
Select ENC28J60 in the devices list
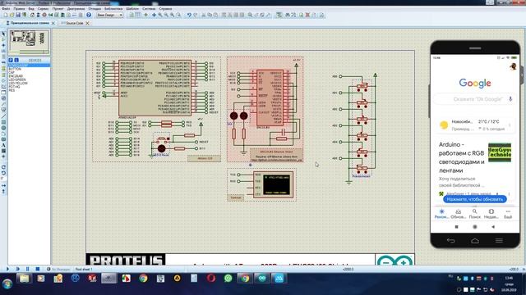tap(16, 76)
